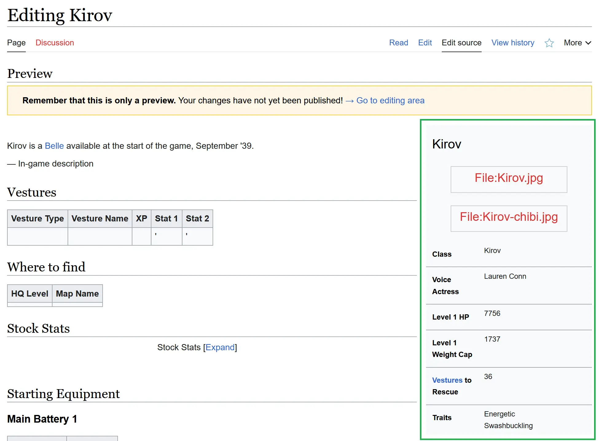599x441 pixels.
Task: Open the Discussion tab
Action: 55,43
